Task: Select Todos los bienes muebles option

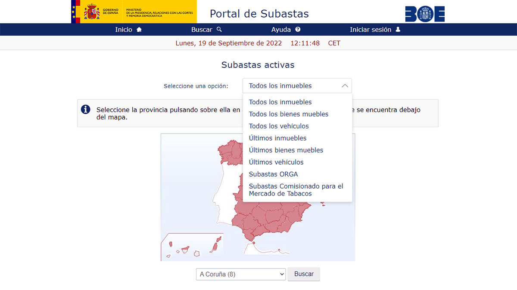Action: [289, 114]
